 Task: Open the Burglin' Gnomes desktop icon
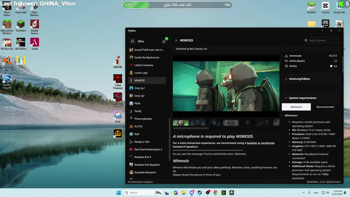pyautogui.click(x=34, y=27)
